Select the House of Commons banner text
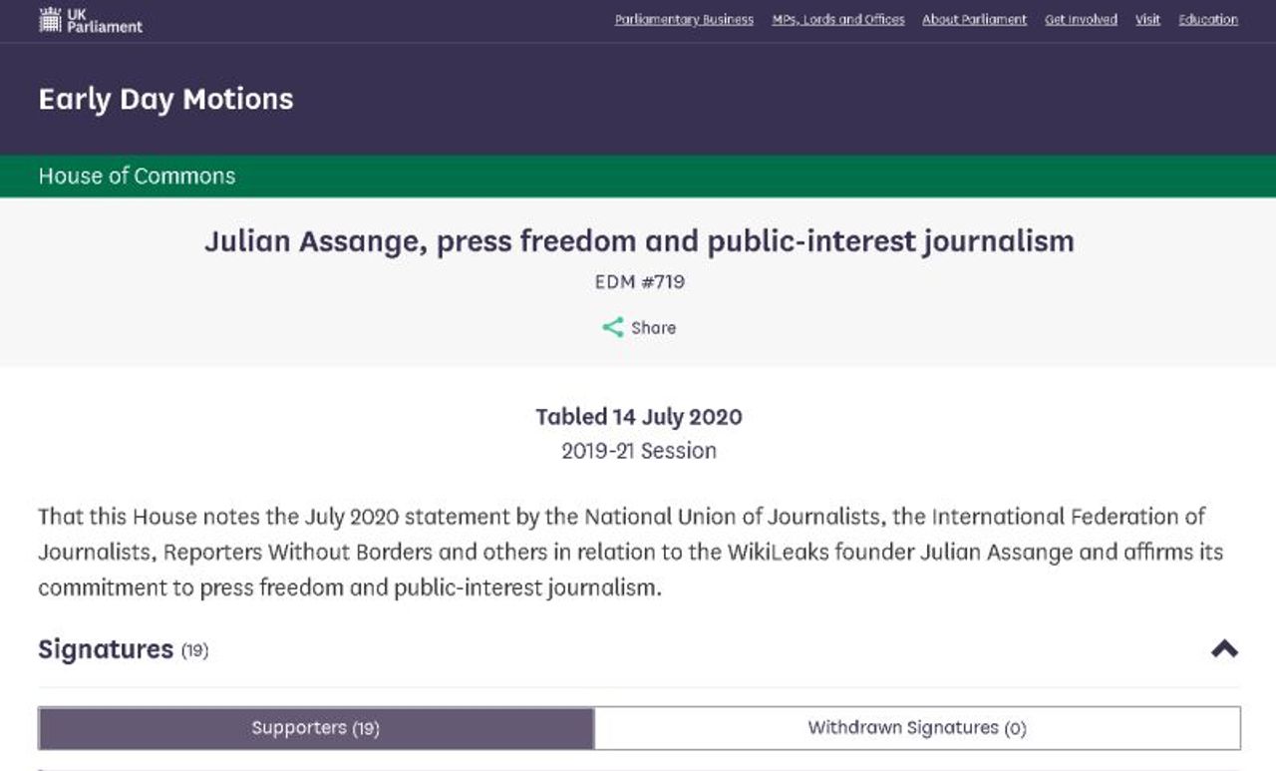Screen dimensions: 1276x771 point(137,177)
